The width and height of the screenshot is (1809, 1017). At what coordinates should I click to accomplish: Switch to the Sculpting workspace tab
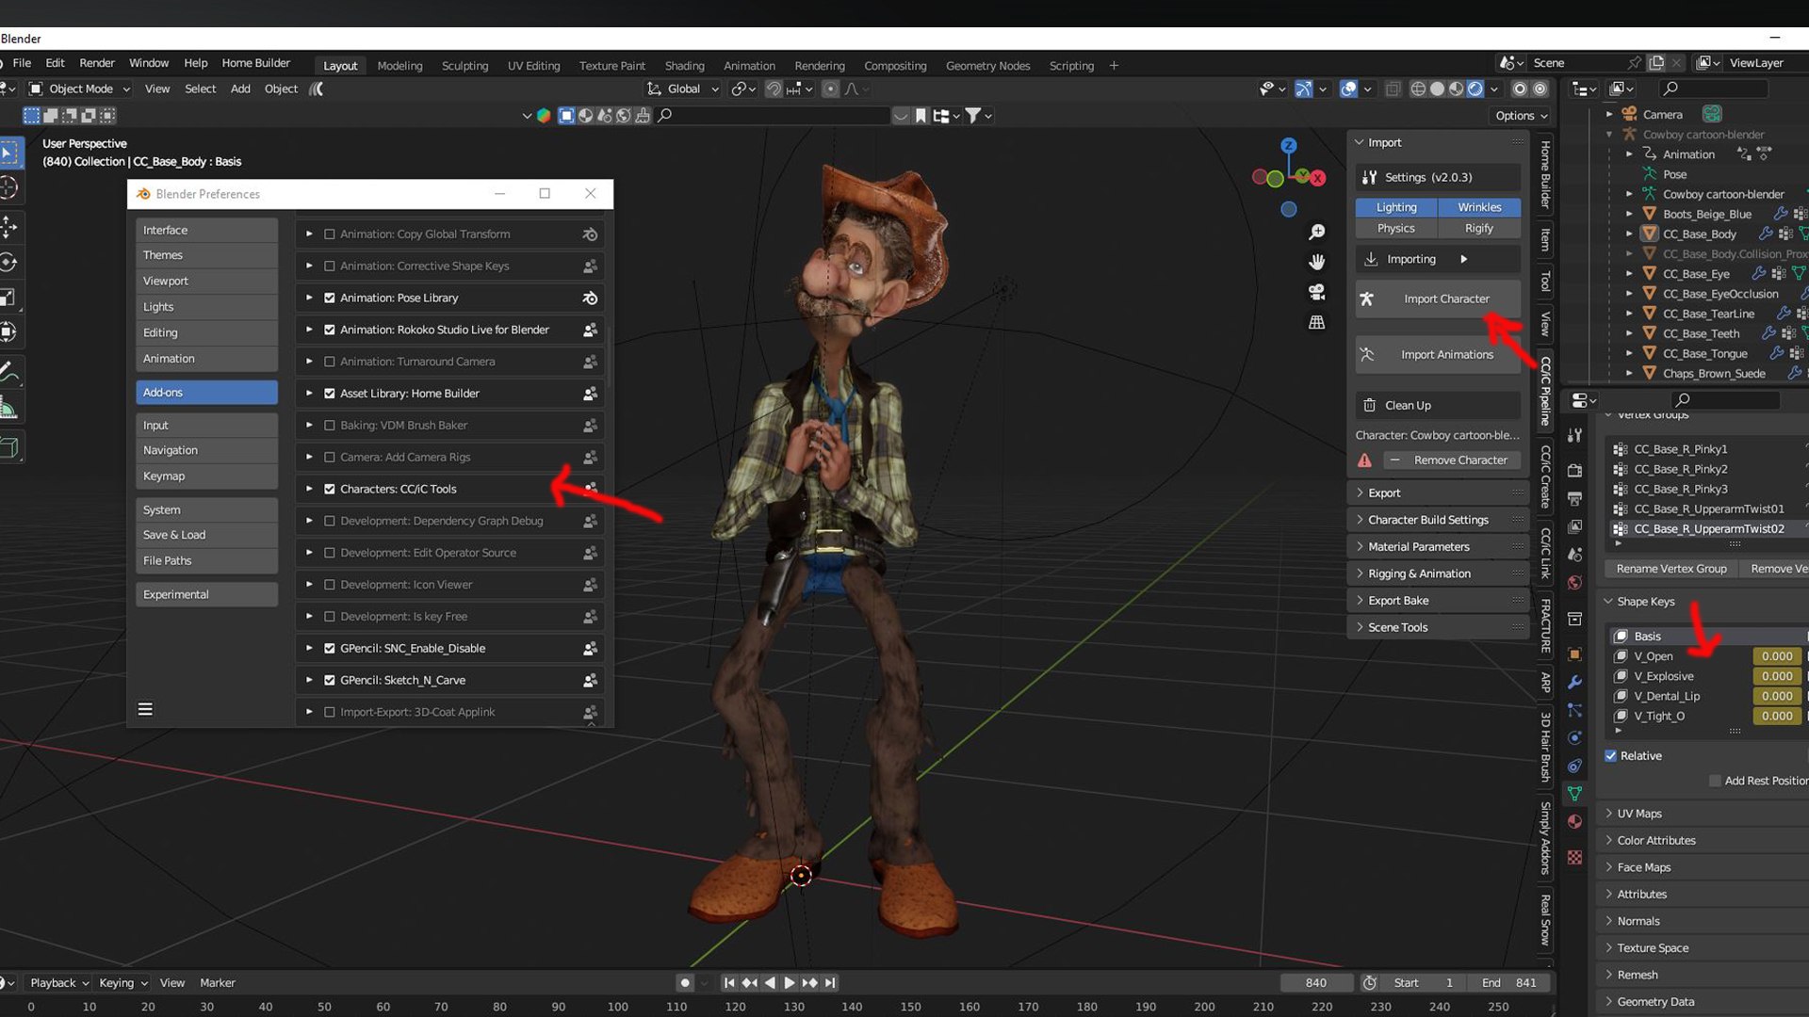(x=464, y=66)
